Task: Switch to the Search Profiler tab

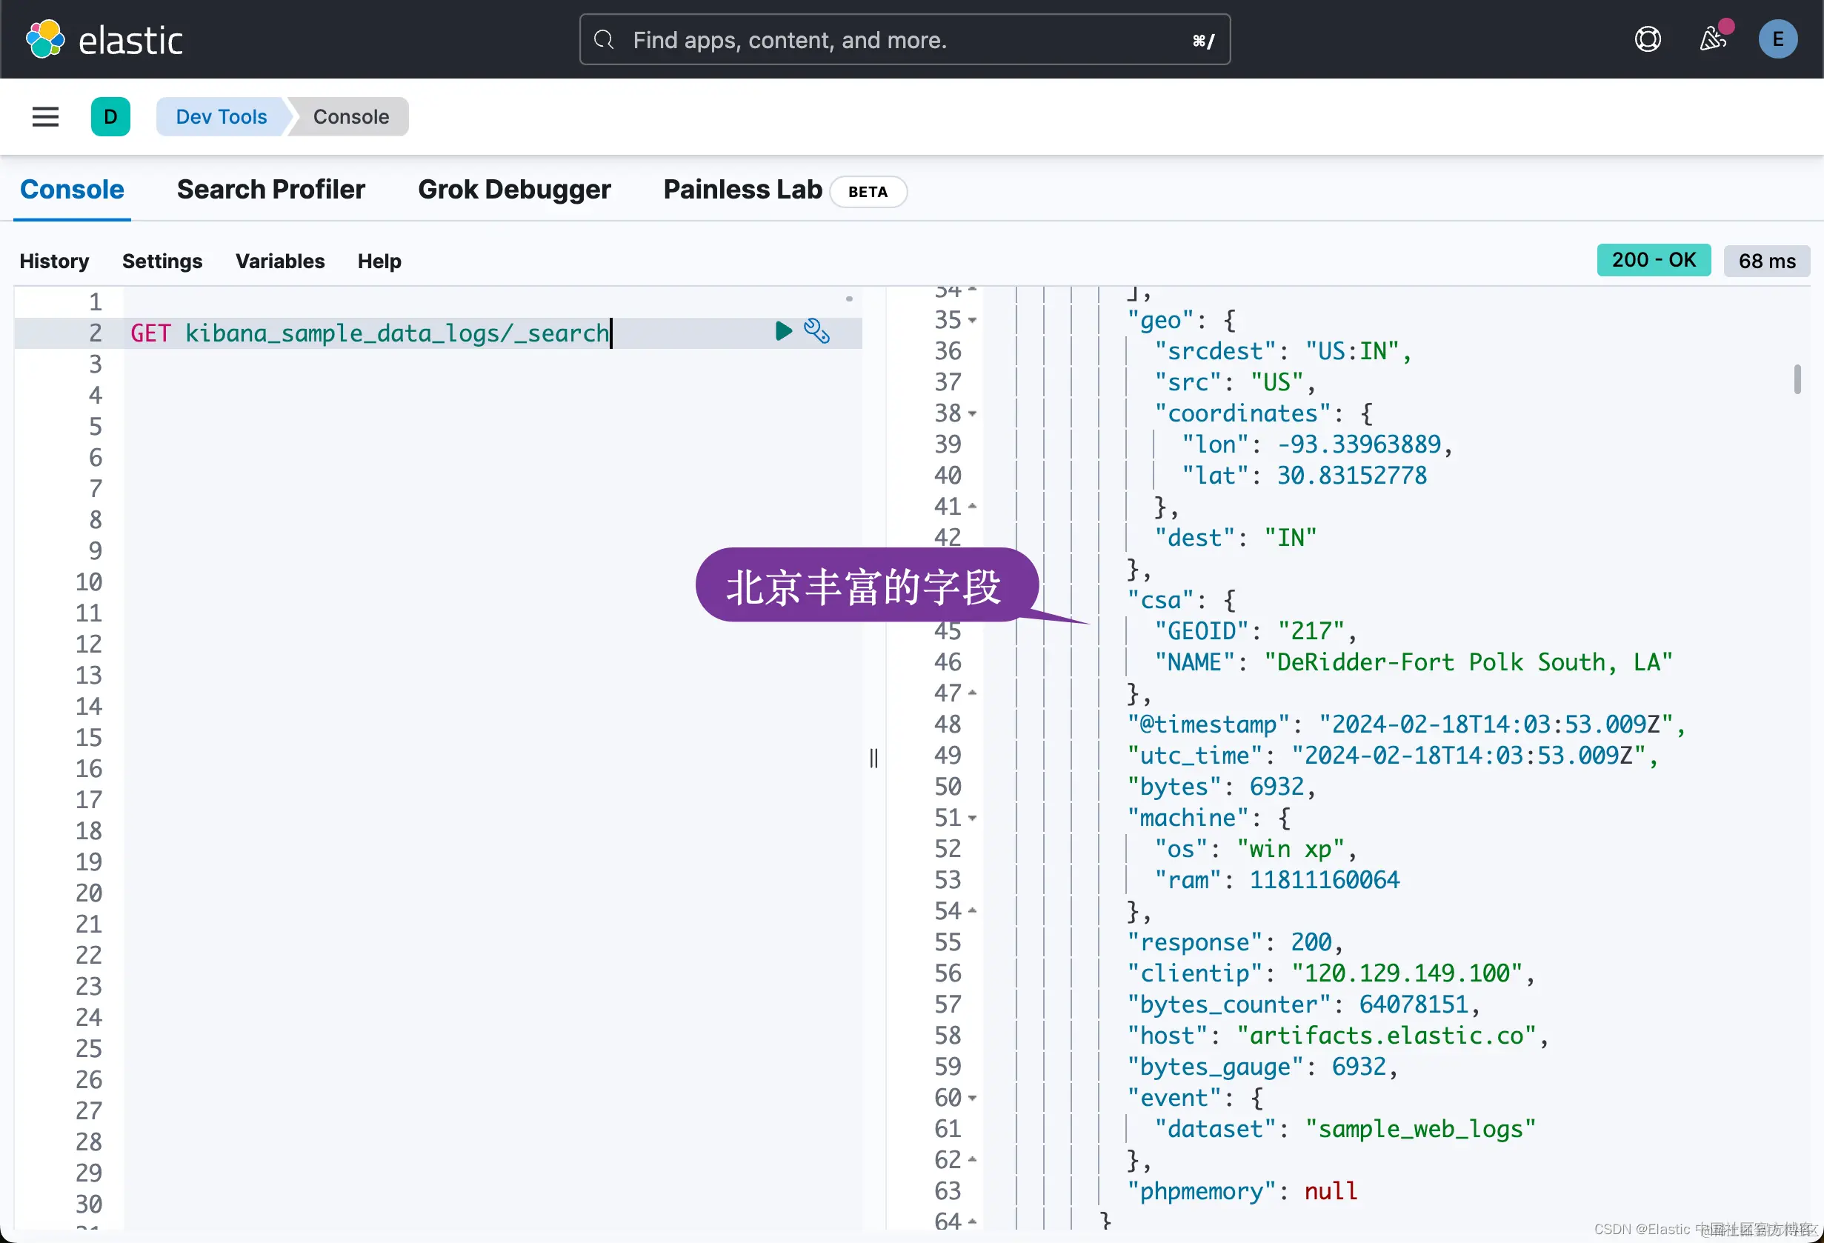Action: point(270,190)
